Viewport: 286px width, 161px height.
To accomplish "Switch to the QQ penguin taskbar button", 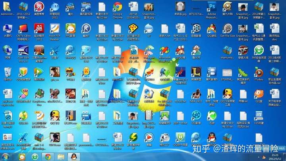I will [74, 157].
